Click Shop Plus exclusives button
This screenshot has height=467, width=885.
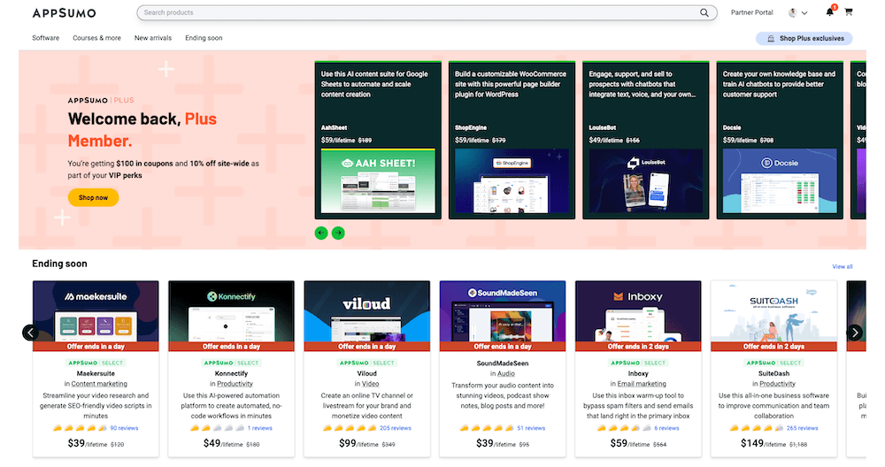[x=804, y=38]
